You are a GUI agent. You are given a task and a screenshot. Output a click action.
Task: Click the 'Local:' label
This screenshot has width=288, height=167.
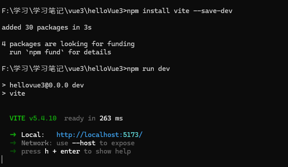tap(33, 135)
